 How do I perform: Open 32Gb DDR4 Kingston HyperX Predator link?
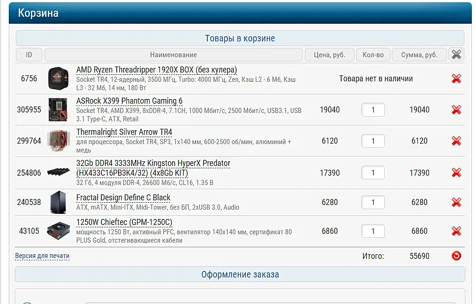pos(153,168)
